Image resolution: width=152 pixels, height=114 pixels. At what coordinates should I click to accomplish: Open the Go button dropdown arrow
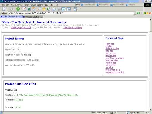point(141,13)
